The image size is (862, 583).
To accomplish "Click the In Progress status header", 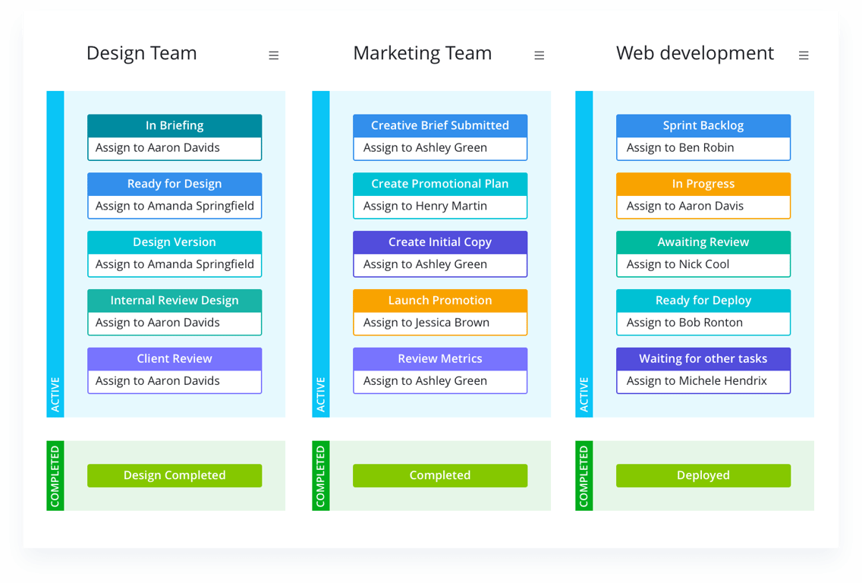I will pyautogui.click(x=703, y=184).
